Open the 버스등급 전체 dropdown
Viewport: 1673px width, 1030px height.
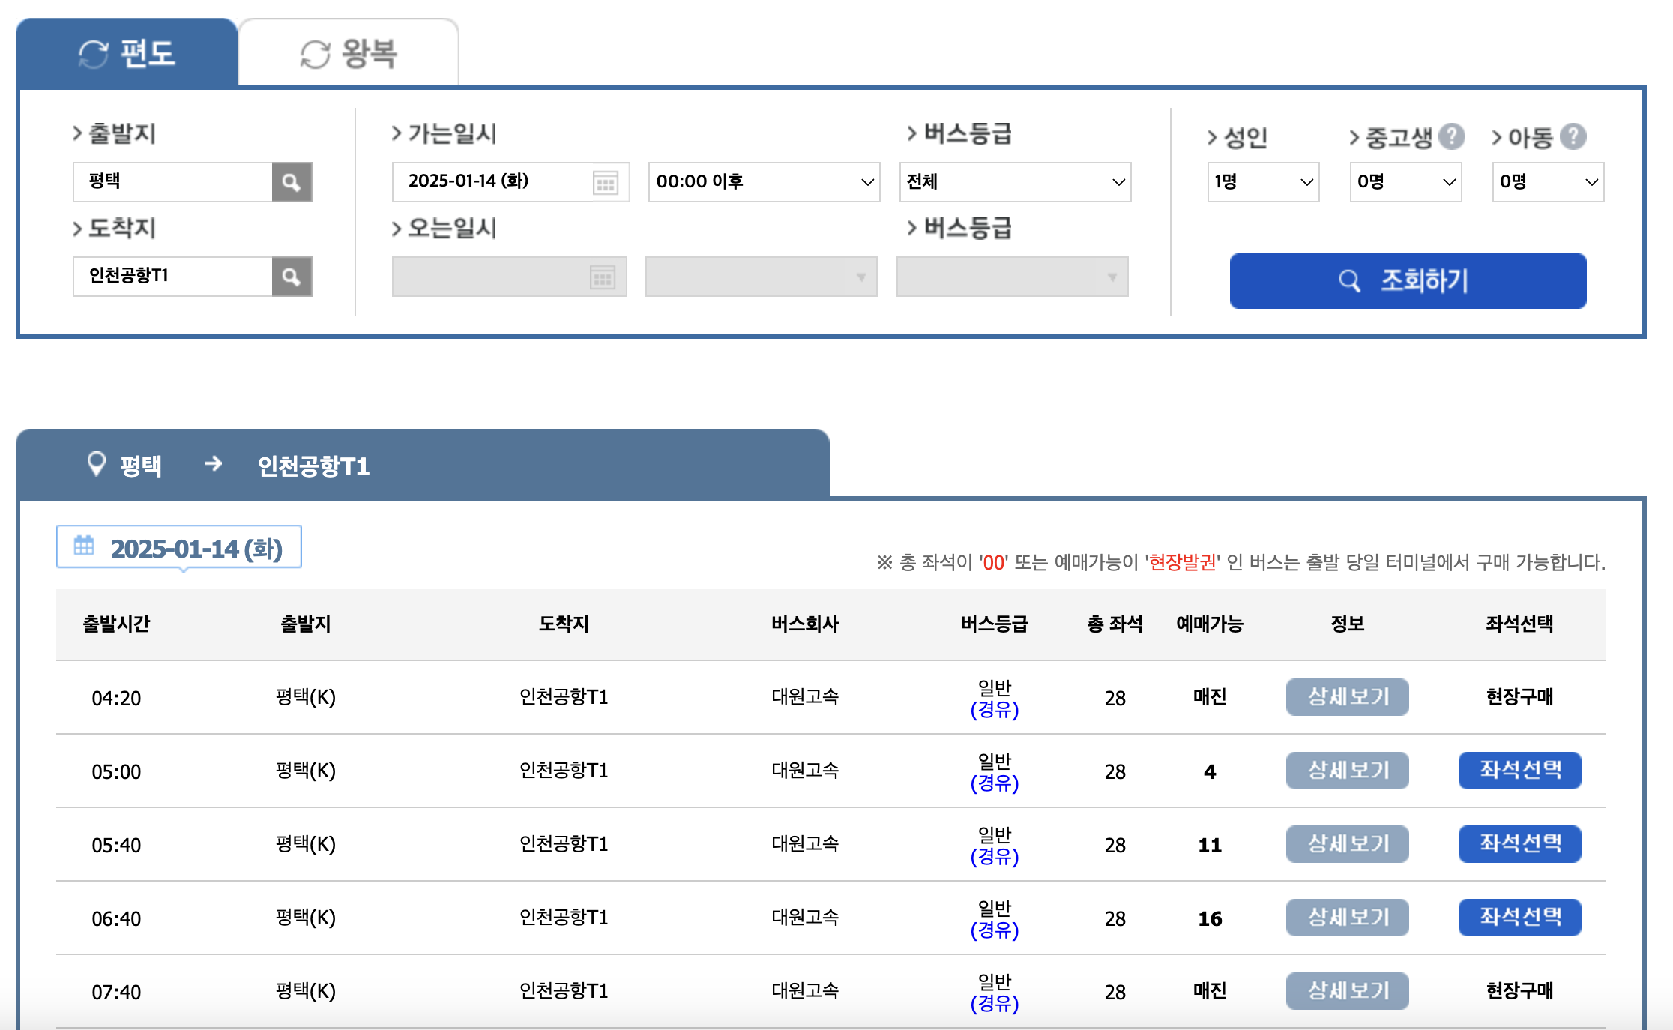click(x=1014, y=181)
